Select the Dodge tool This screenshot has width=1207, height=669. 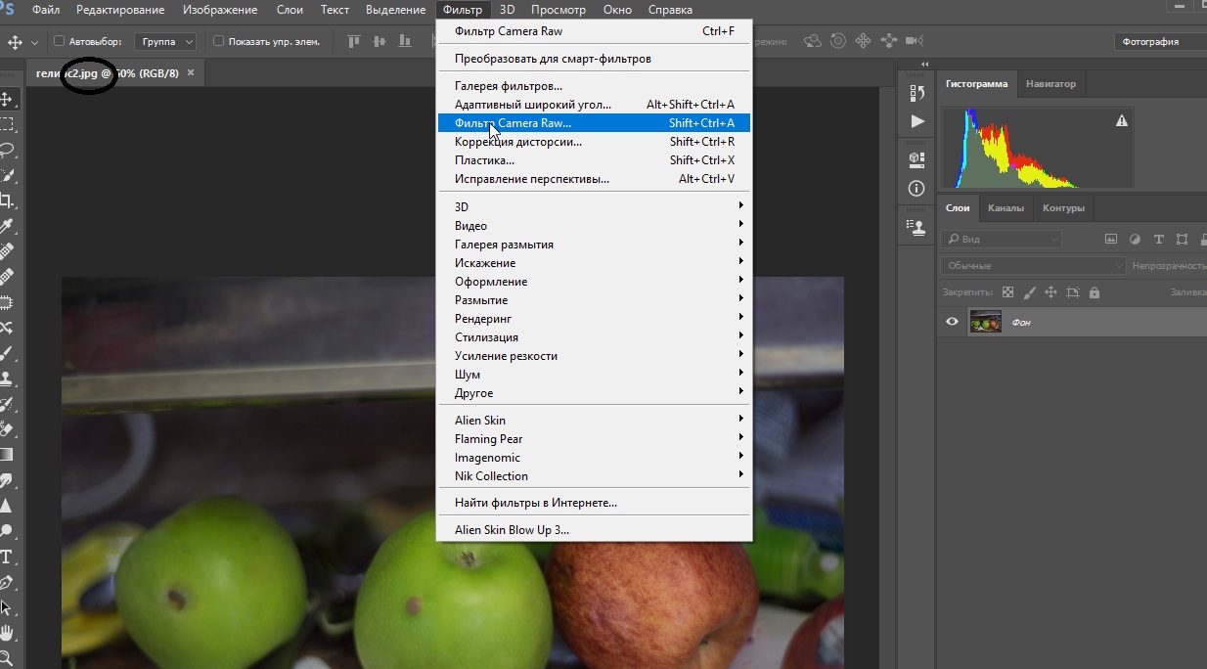[6, 531]
